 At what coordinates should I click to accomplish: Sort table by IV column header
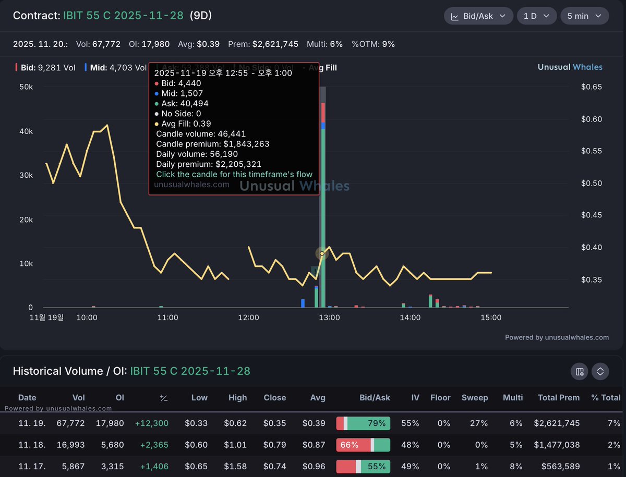[x=415, y=397]
